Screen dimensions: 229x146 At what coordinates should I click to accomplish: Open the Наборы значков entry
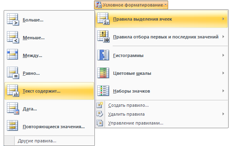tap(161, 91)
